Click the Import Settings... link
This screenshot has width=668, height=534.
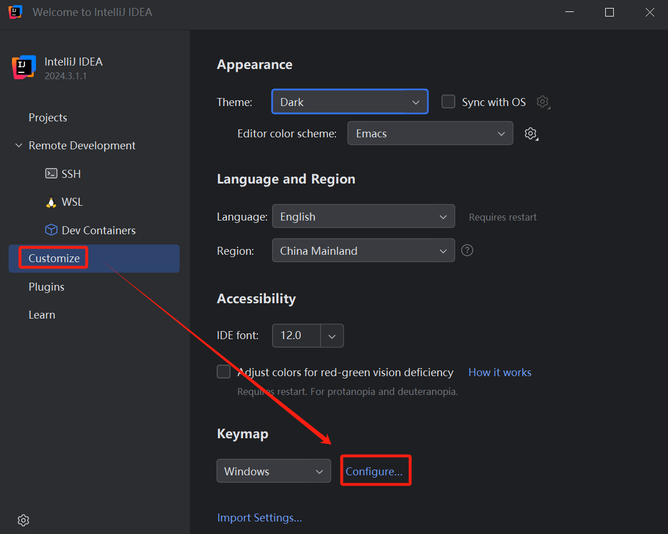pyautogui.click(x=260, y=517)
